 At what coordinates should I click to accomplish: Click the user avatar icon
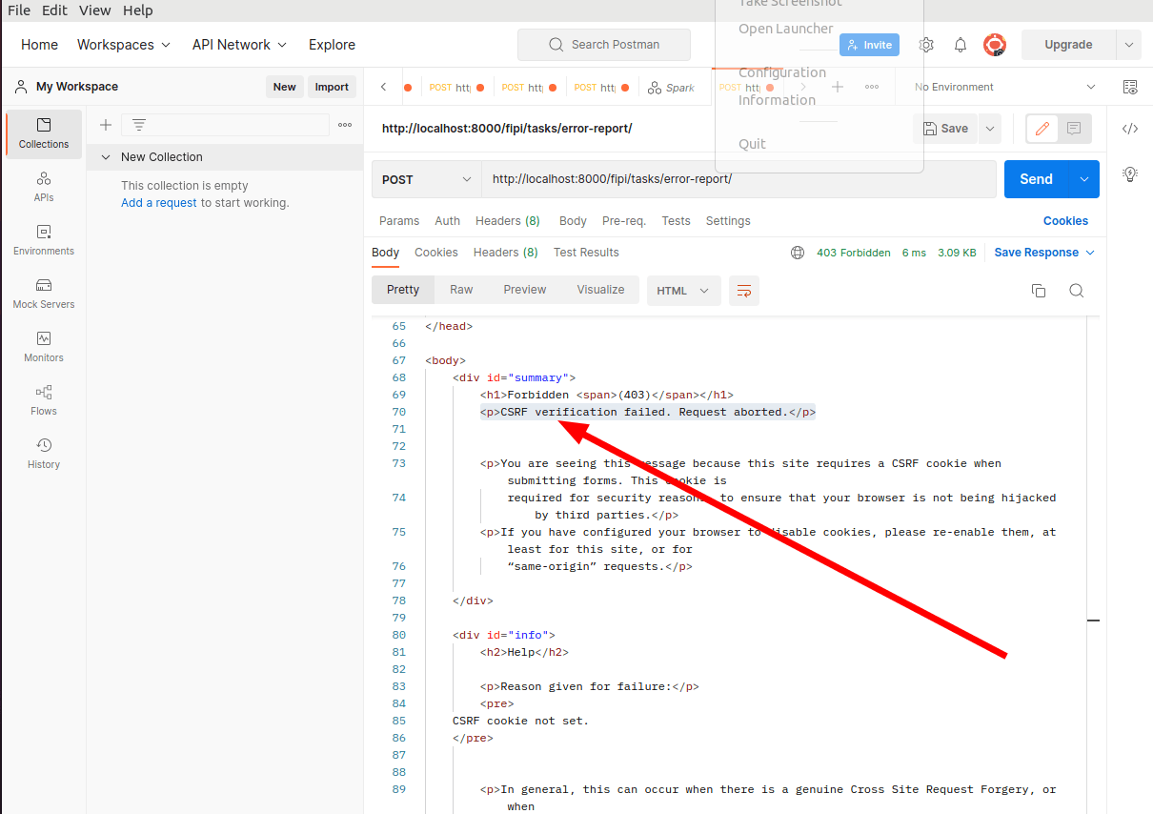995,45
